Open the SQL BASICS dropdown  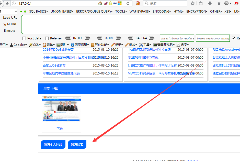pyautogui.click(x=38, y=11)
